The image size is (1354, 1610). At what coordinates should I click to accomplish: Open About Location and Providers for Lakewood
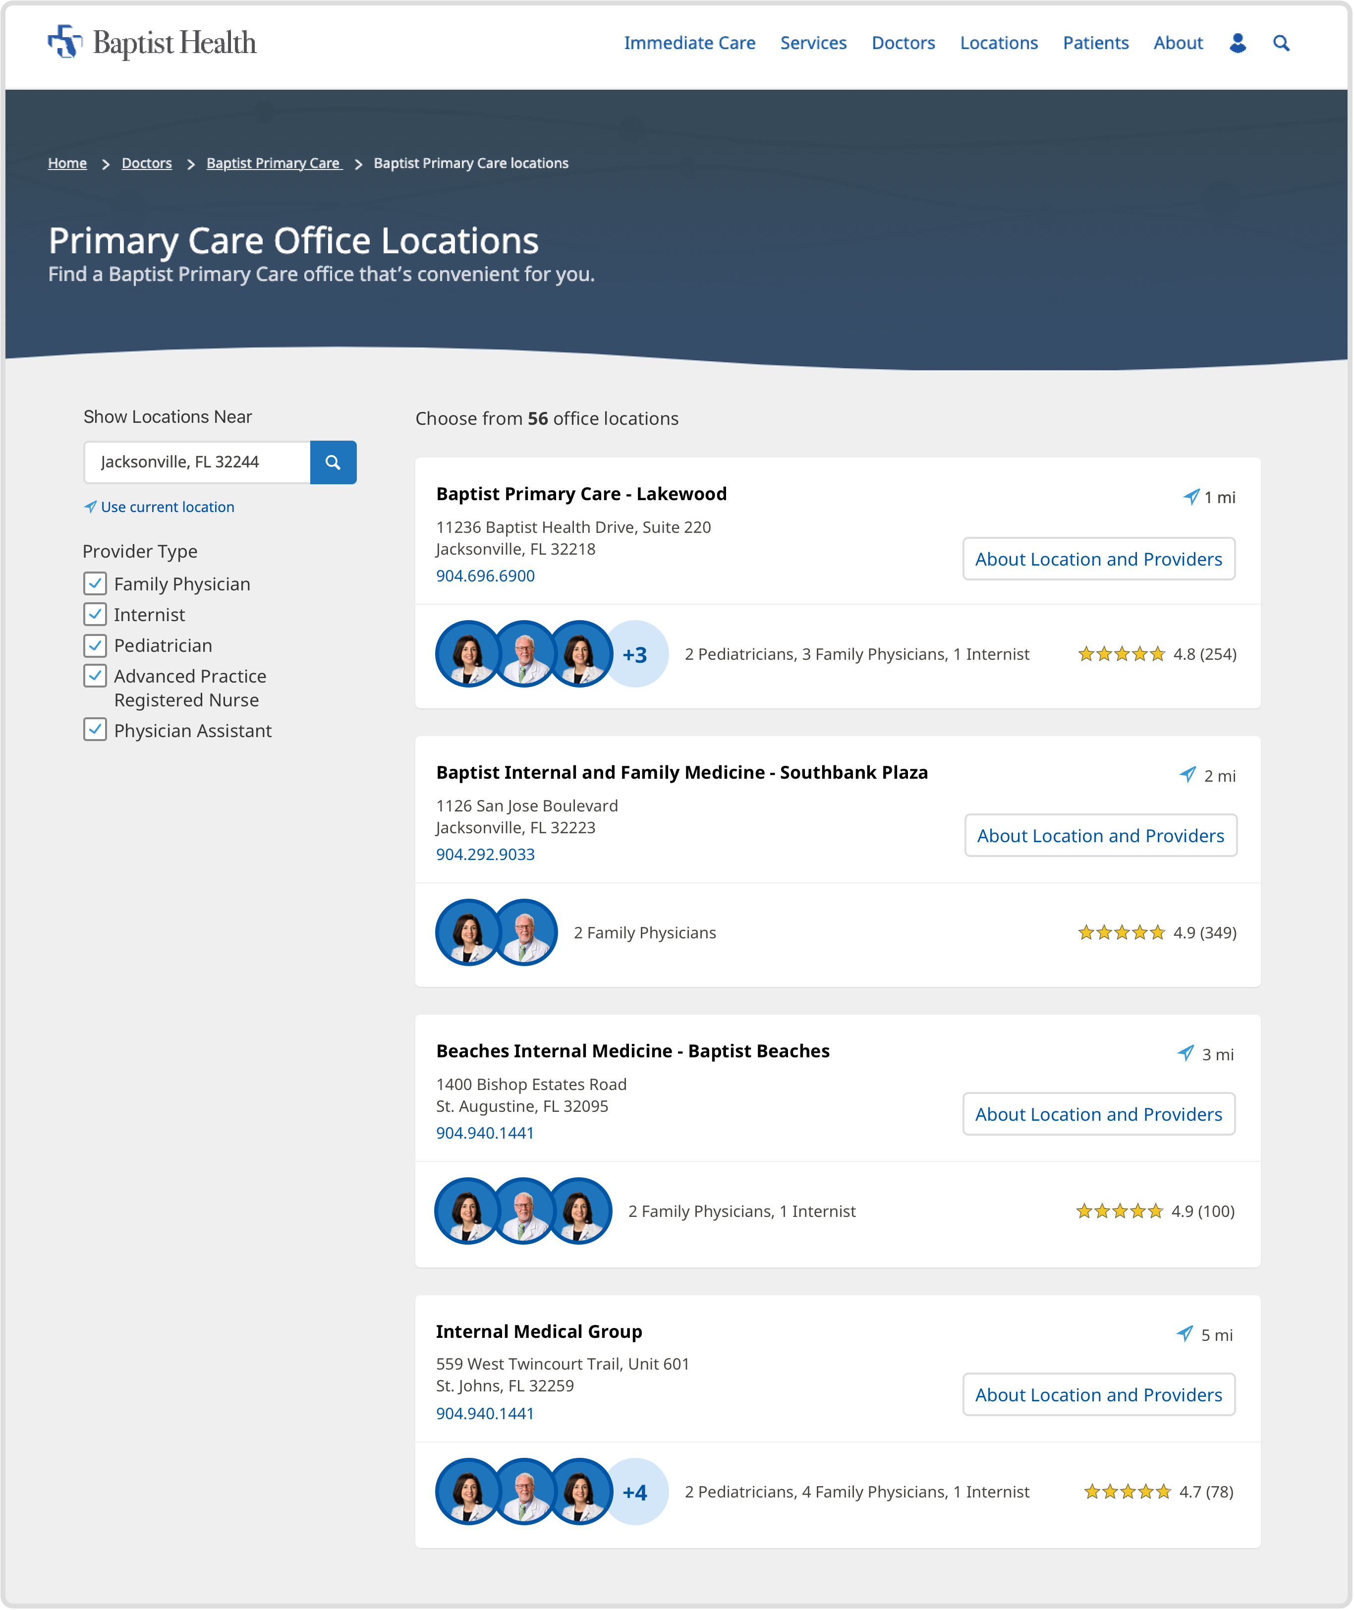click(1099, 559)
